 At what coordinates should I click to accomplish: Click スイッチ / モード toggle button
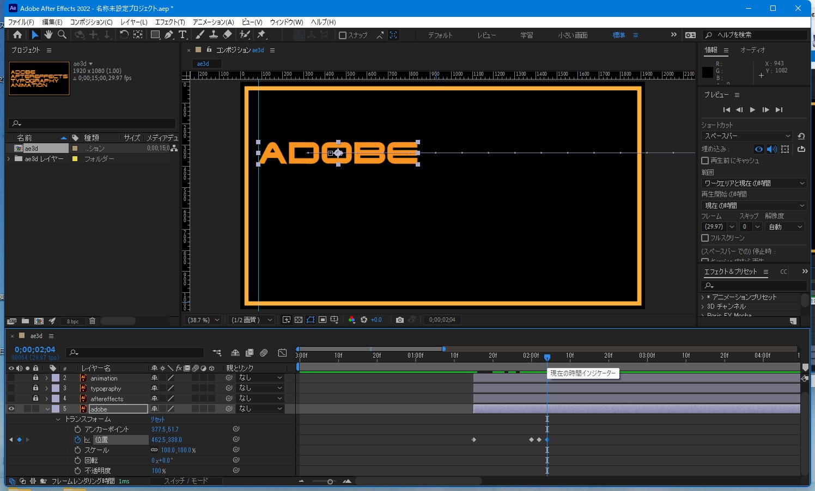[x=186, y=481]
